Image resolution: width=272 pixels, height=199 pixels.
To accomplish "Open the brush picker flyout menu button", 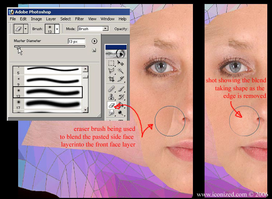I will 95,41.
